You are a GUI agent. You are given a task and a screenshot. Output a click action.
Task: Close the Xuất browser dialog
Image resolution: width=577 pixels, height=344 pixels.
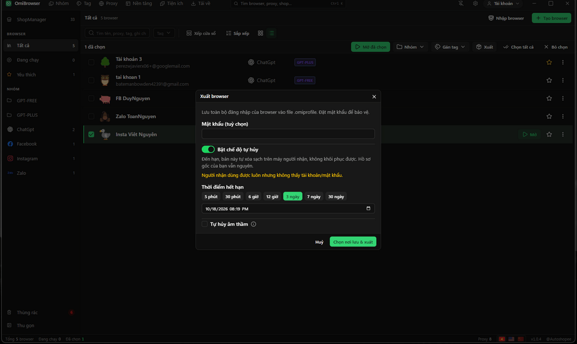(x=374, y=97)
